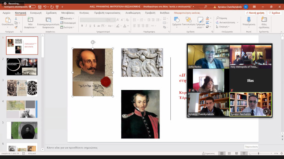
Task: Click the Copy icon in clipboard group
Action: (x=16, y=23)
